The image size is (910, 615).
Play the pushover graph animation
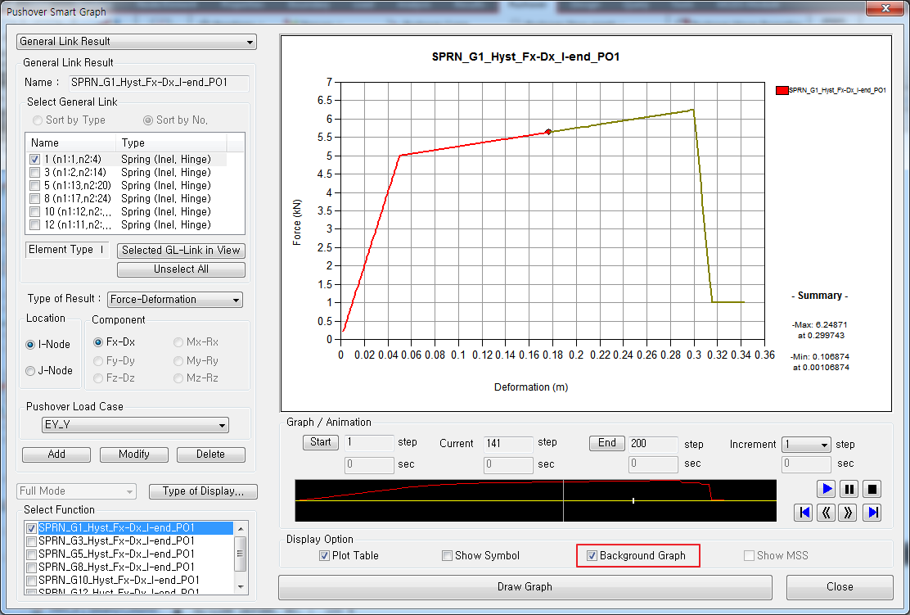(x=827, y=489)
